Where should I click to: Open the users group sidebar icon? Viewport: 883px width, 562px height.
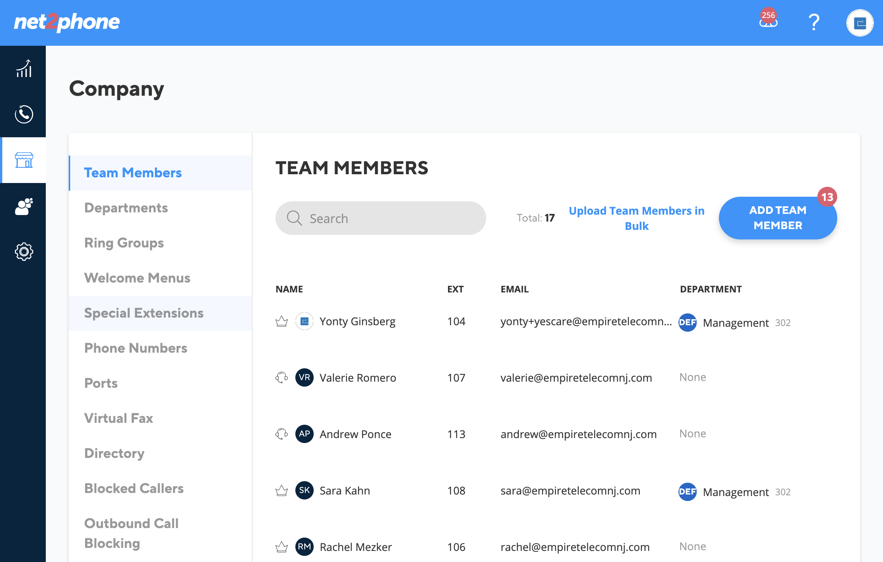click(x=24, y=206)
